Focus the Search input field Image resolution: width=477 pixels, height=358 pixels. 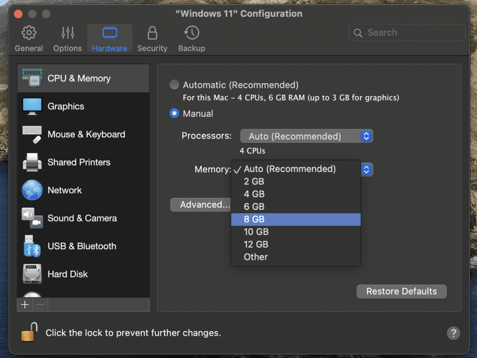pyautogui.click(x=407, y=33)
